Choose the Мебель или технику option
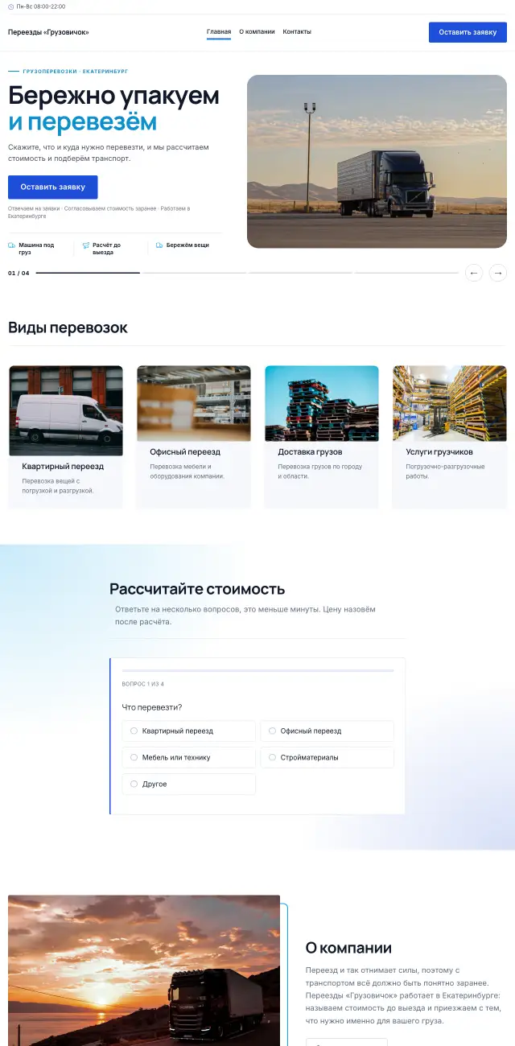Screen dimensions: 515x1046 [188, 757]
